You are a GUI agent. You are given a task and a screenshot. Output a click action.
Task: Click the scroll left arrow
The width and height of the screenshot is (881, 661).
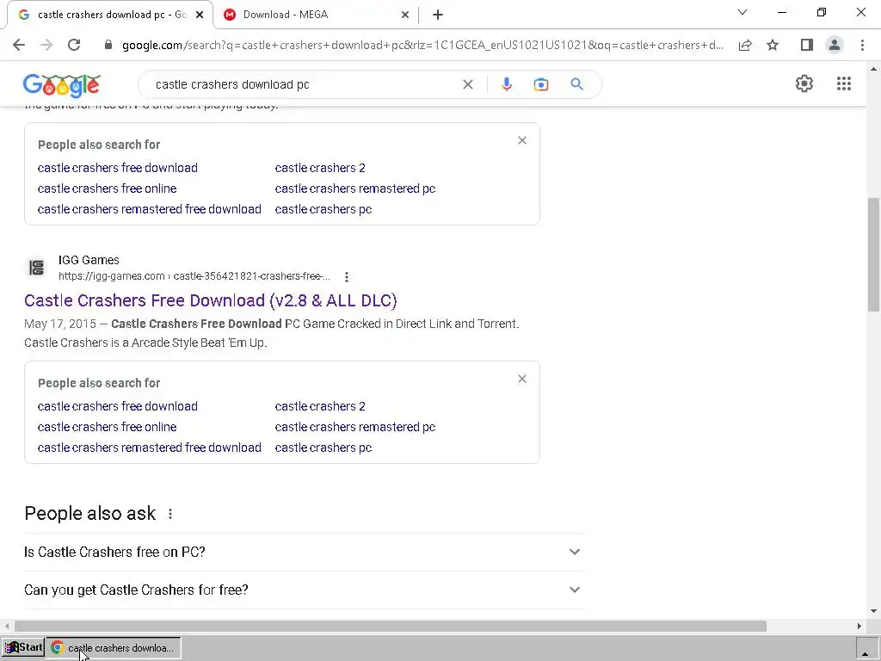click(x=7, y=627)
